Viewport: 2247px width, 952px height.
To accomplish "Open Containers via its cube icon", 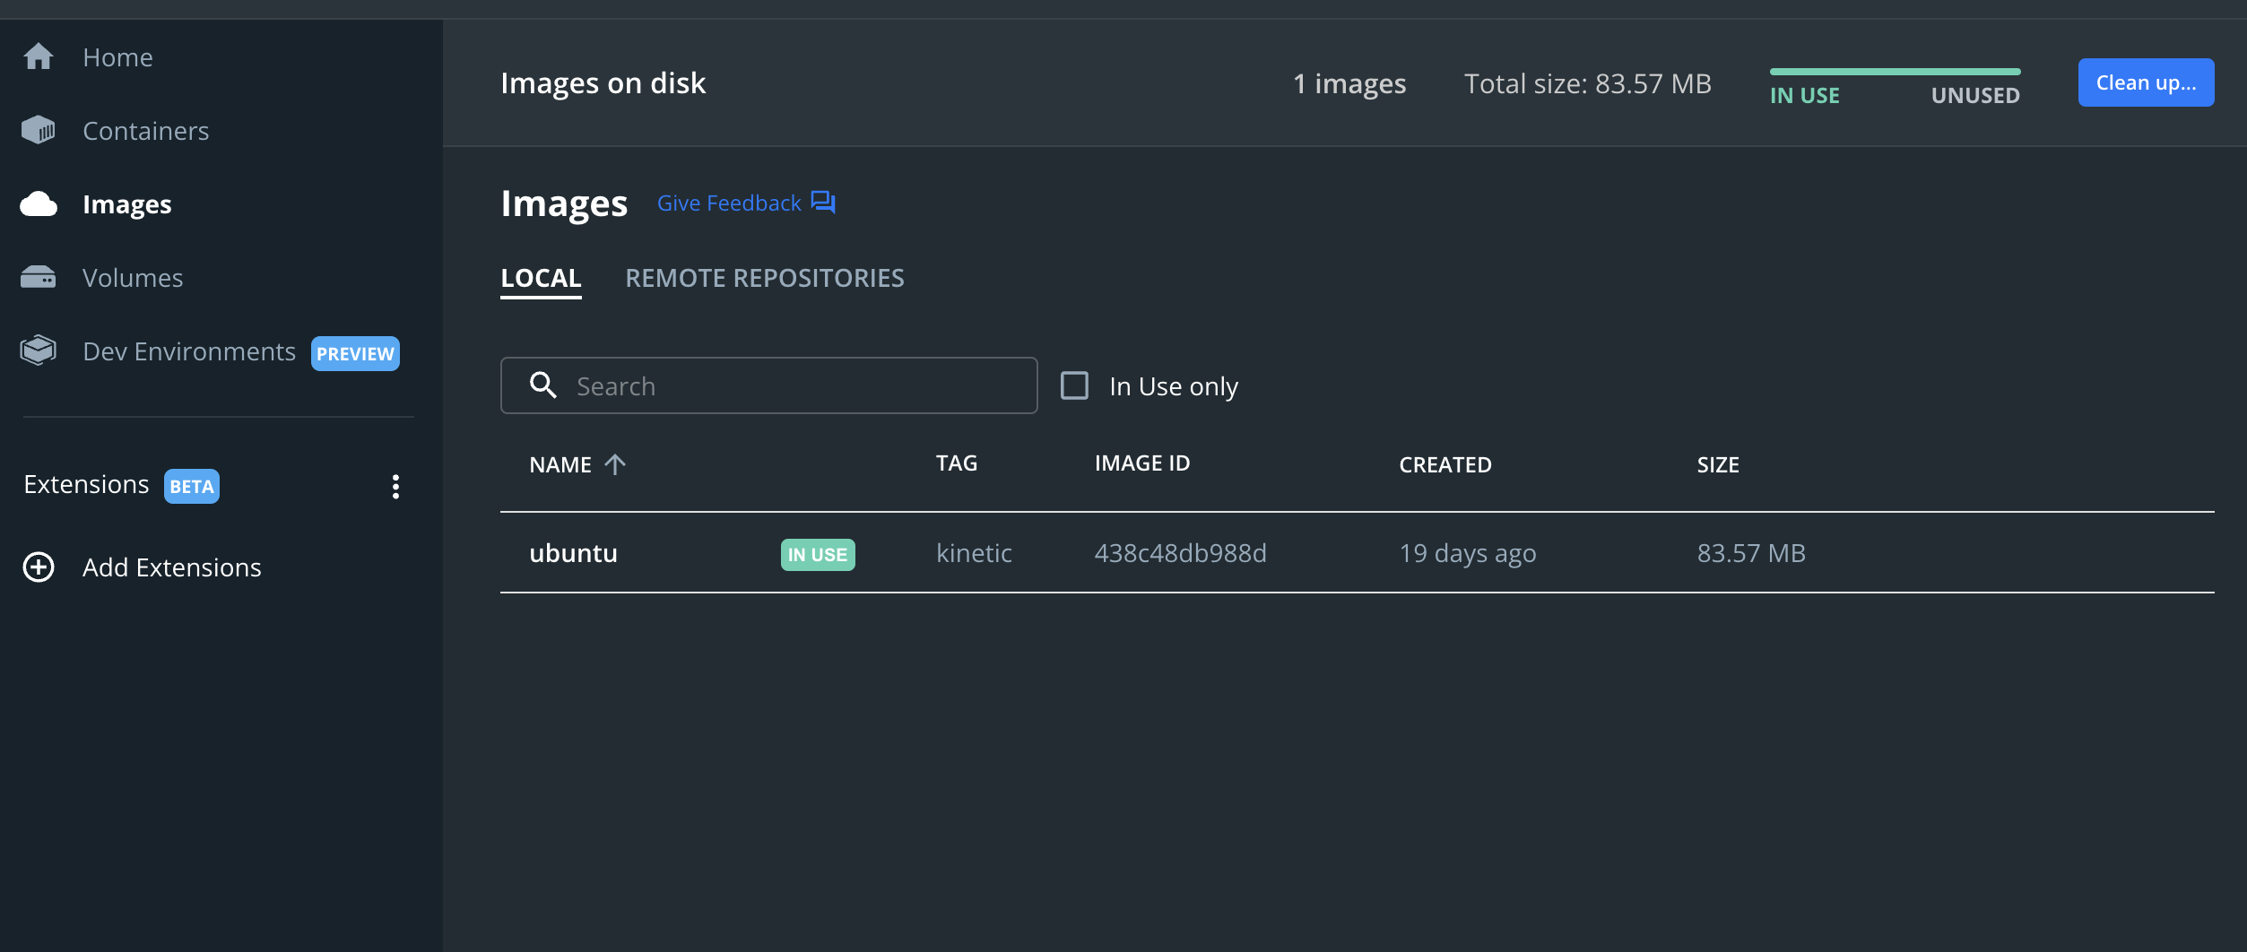I will tap(39, 130).
